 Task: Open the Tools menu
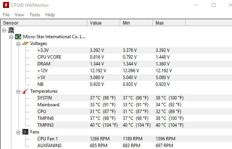pyautogui.click(x=35, y=15)
